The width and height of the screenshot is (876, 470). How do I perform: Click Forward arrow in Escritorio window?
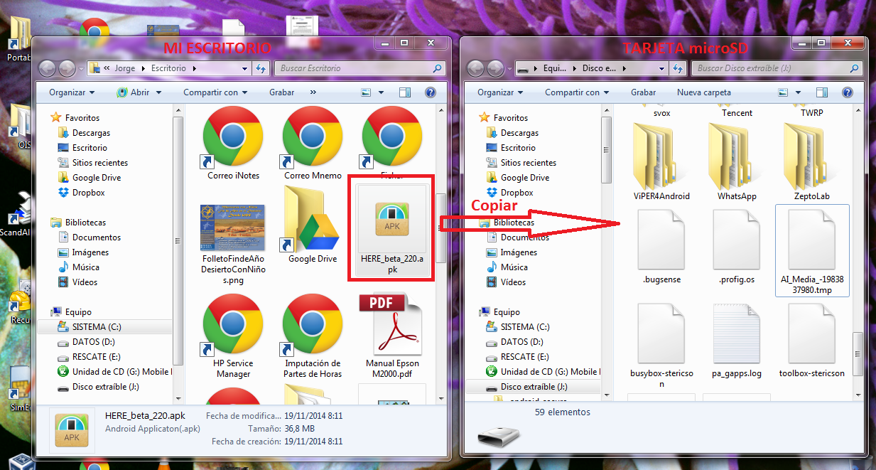[x=67, y=68]
